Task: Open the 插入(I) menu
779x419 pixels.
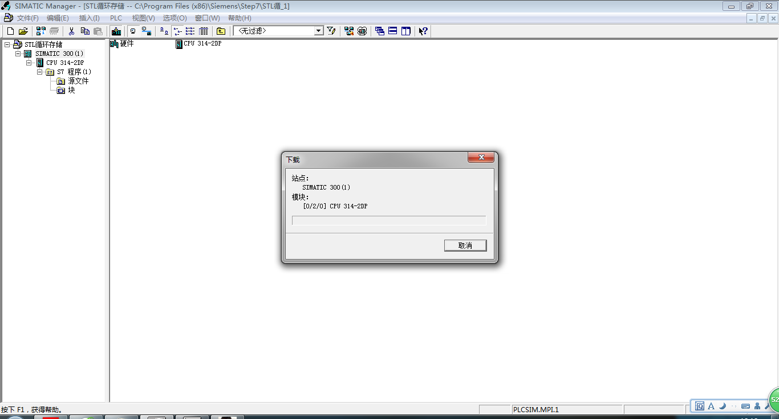Action: [89, 18]
